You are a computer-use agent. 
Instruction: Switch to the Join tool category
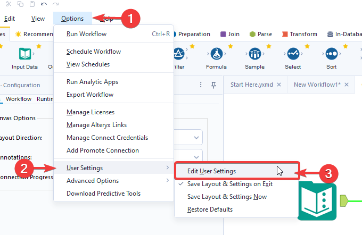230,34
